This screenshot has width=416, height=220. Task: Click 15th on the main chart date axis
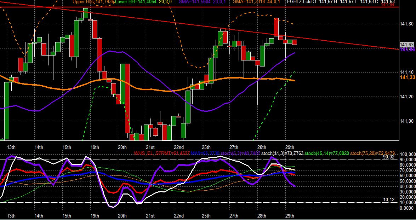click(67, 147)
